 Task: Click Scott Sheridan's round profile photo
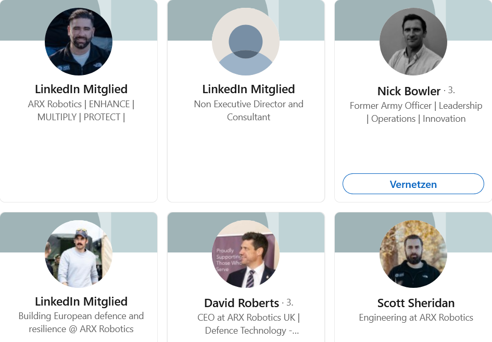pos(413,254)
